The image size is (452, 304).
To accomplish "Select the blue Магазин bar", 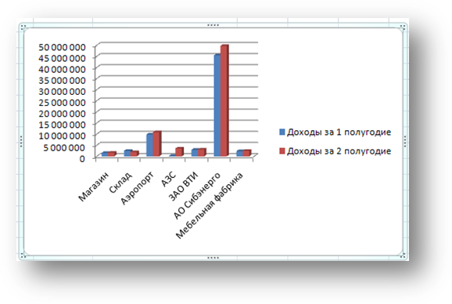I will tap(105, 154).
